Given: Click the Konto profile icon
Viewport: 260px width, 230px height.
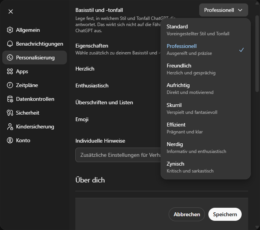Looking at the screenshot, I should 10,140.
